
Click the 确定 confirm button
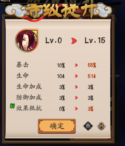(57, 126)
